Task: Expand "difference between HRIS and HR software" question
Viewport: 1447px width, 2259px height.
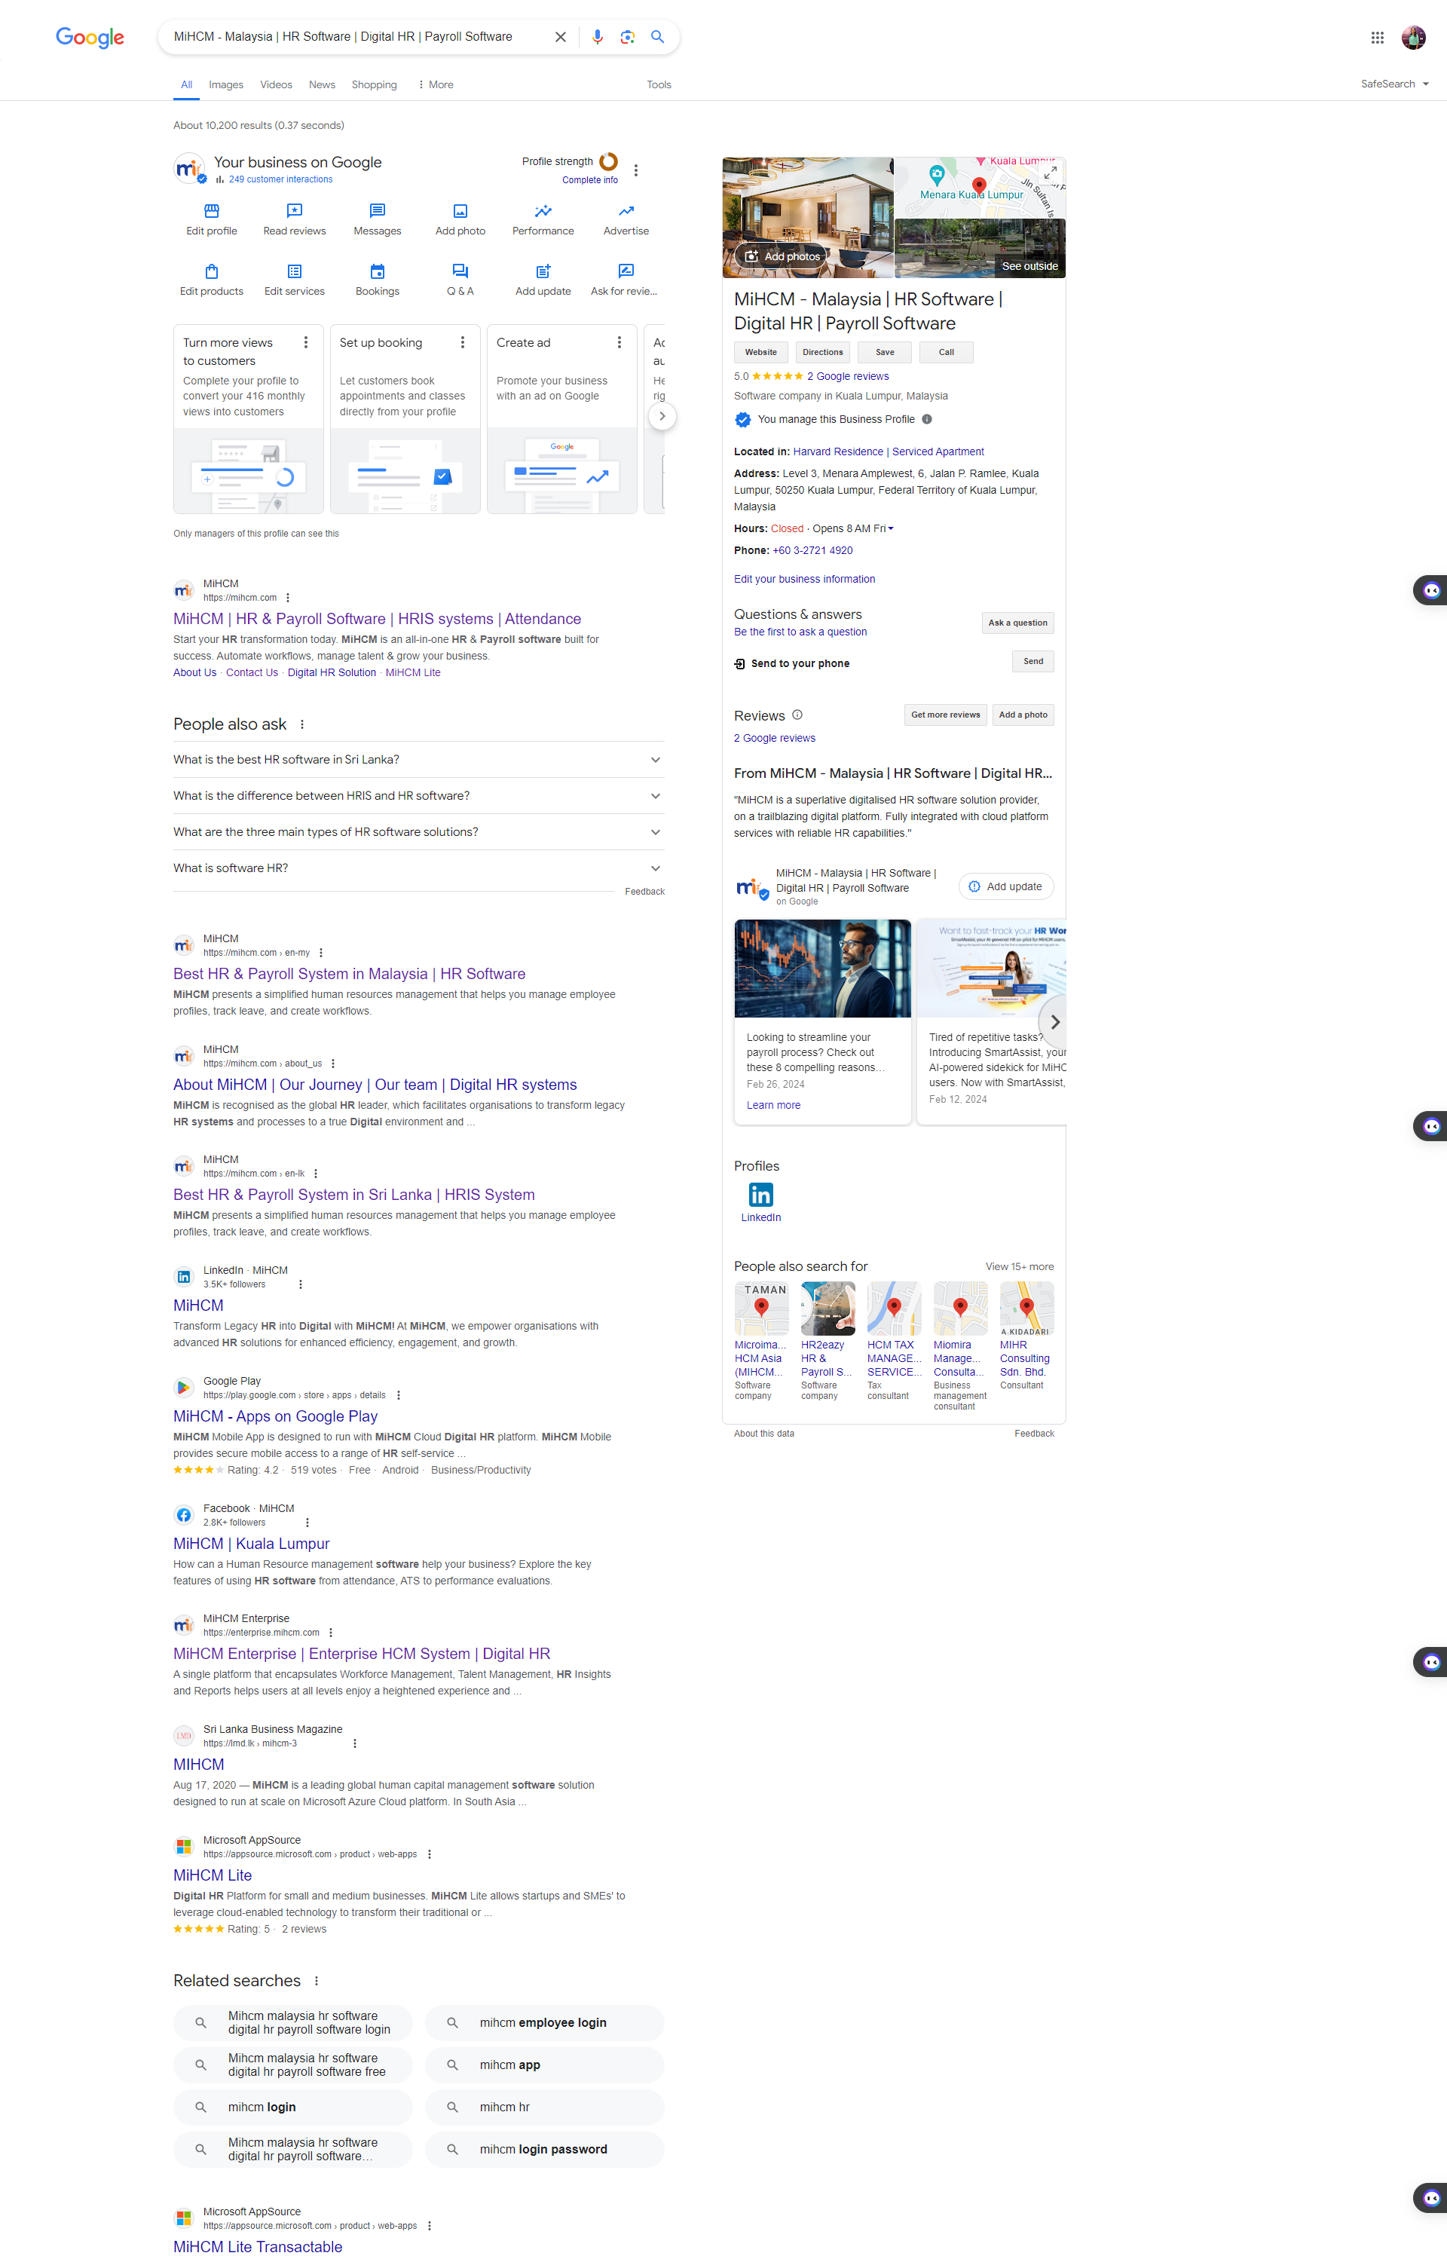Action: (418, 796)
